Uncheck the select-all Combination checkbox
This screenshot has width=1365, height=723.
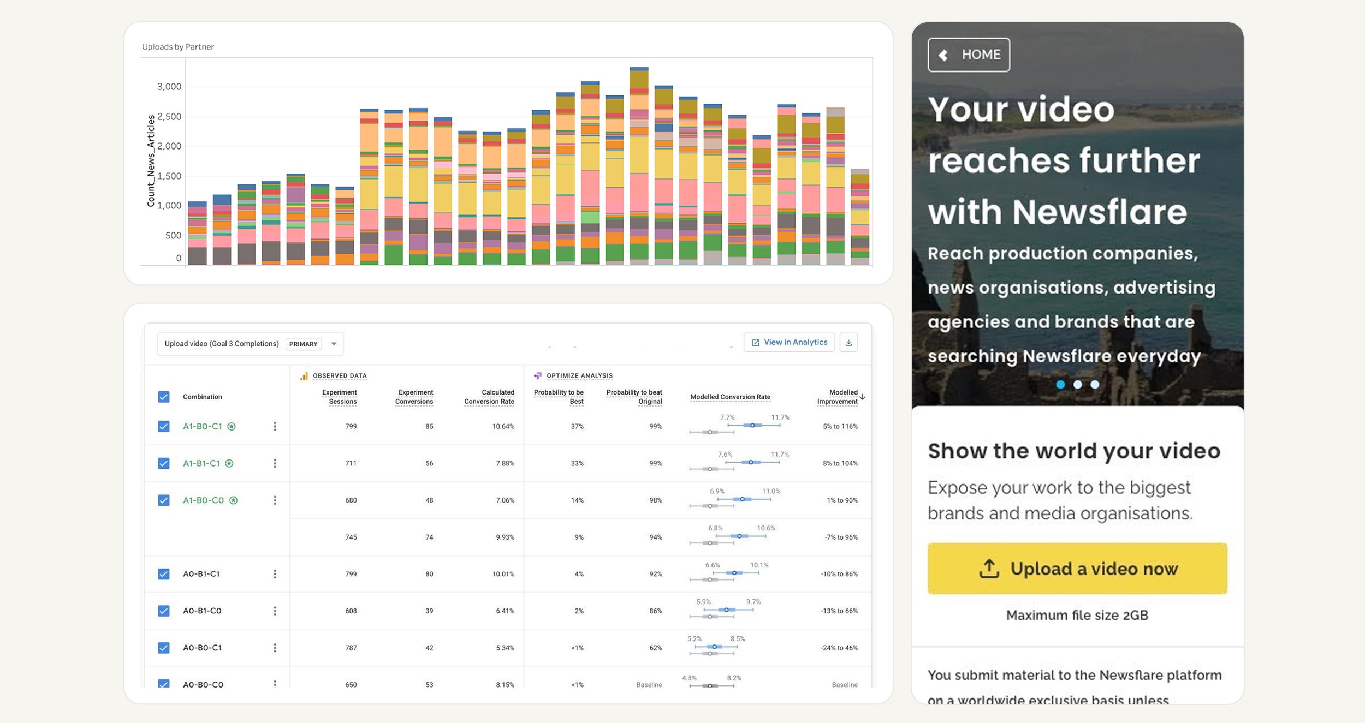point(163,397)
